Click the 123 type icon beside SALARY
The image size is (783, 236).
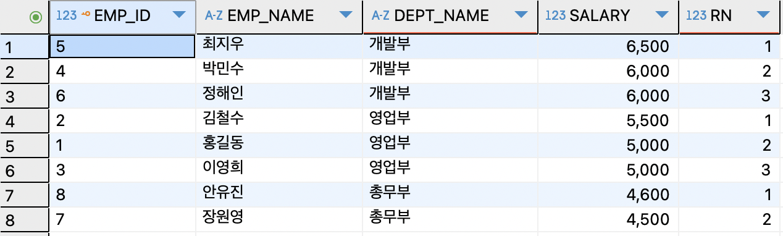coord(556,16)
